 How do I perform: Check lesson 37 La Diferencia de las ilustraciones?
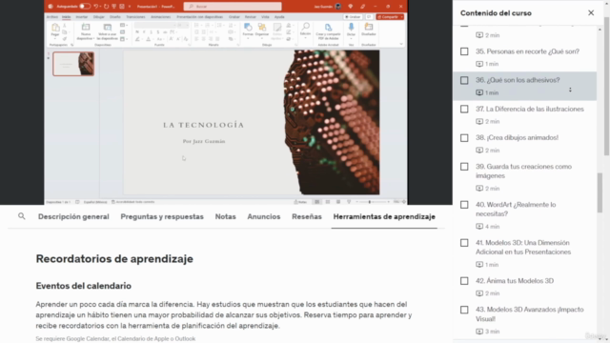(x=464, y=109)
